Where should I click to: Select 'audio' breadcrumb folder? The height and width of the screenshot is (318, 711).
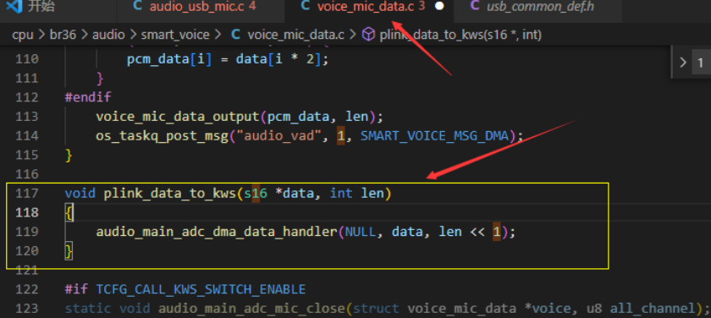point(108,35)
